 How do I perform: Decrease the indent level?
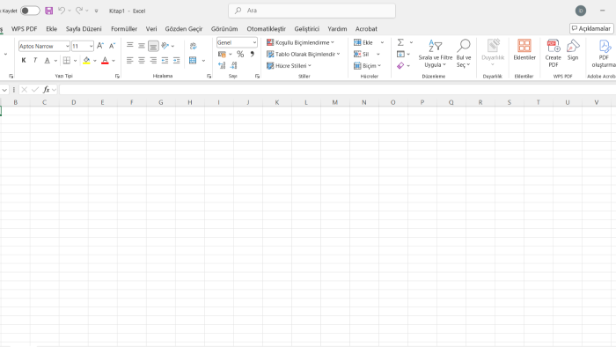coord(165,60)
